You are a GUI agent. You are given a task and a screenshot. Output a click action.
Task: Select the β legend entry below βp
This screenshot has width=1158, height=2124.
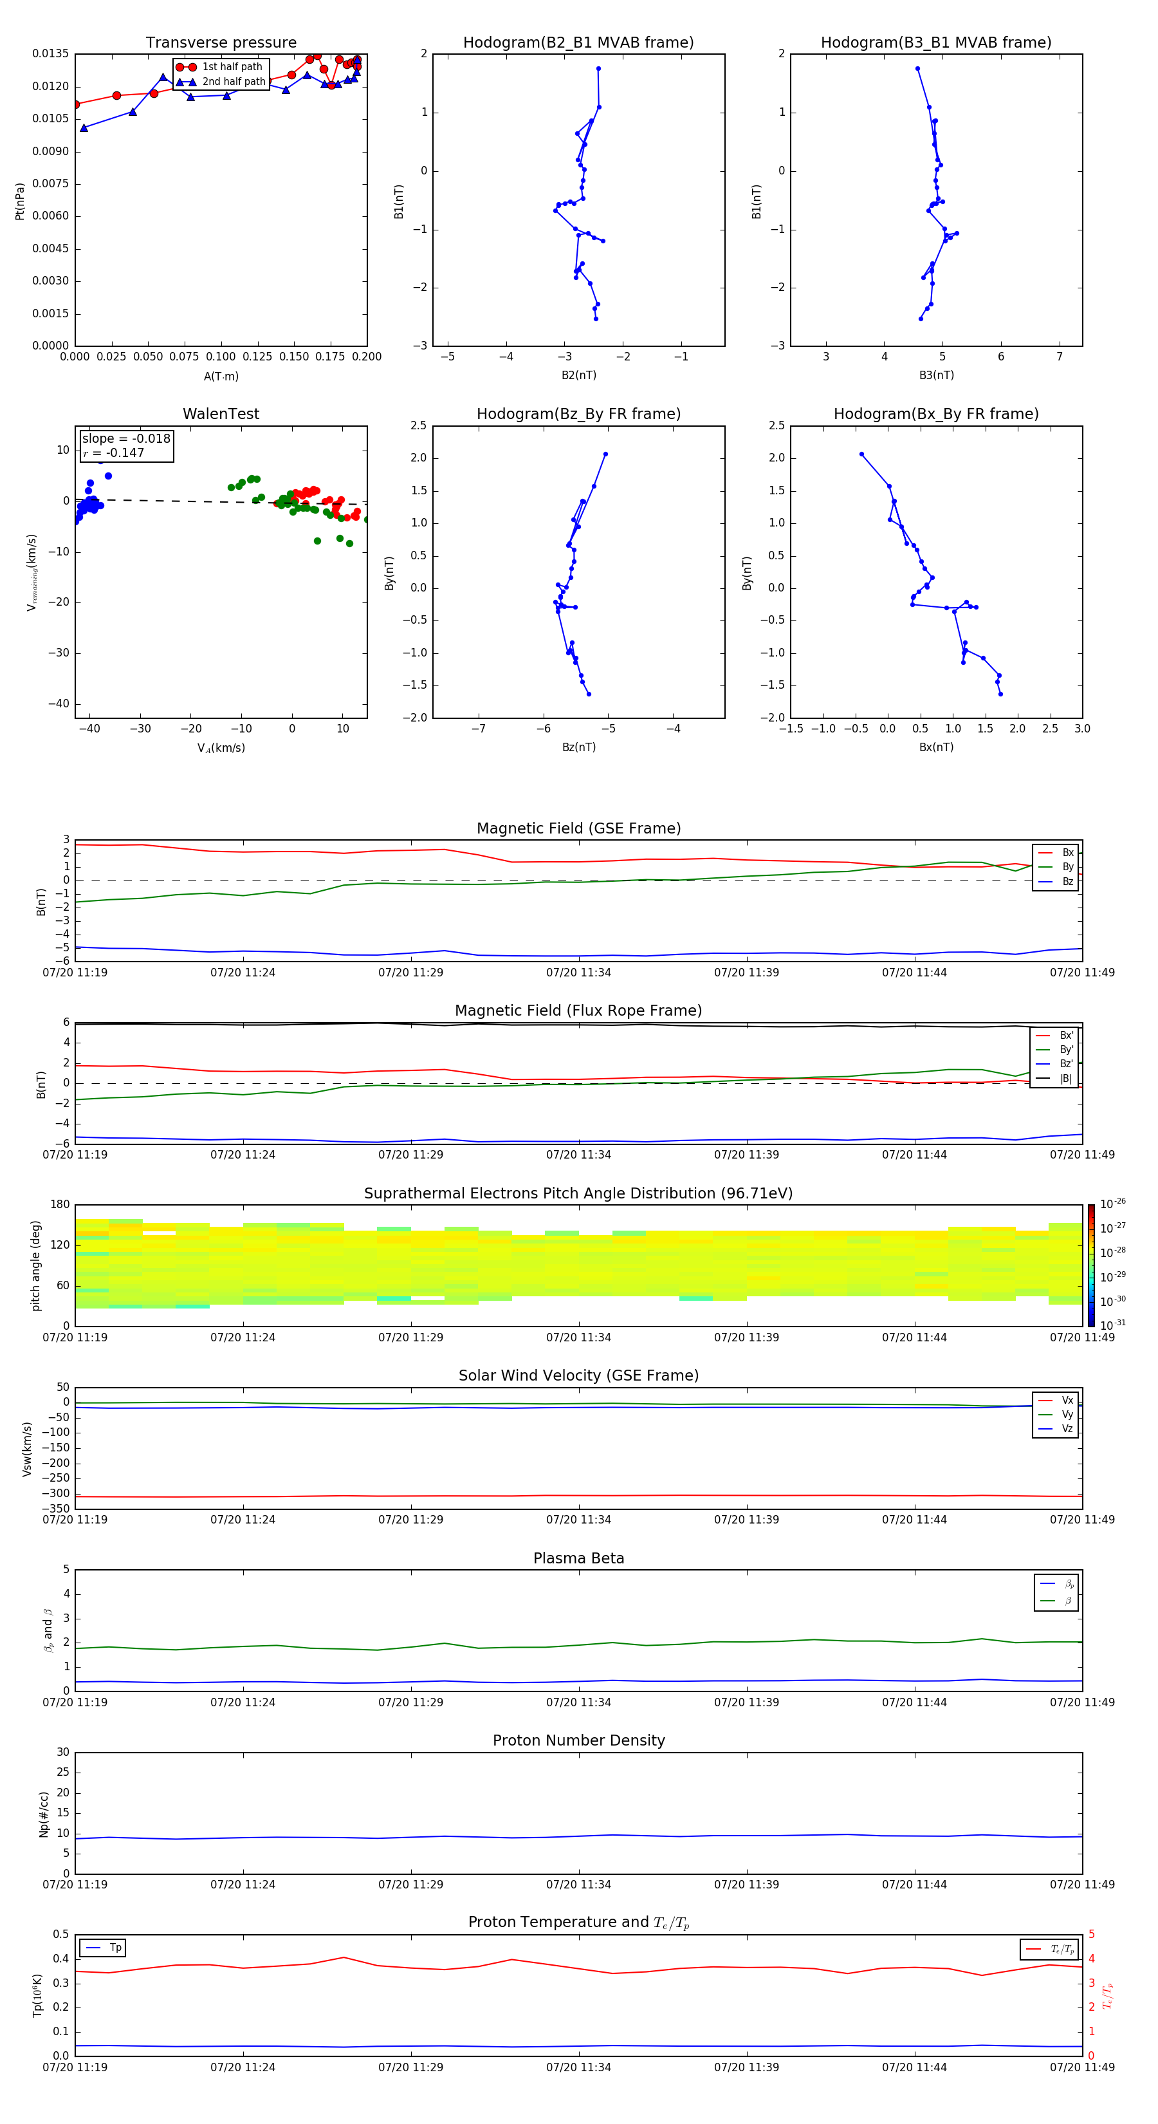tap(1056, 1601)
